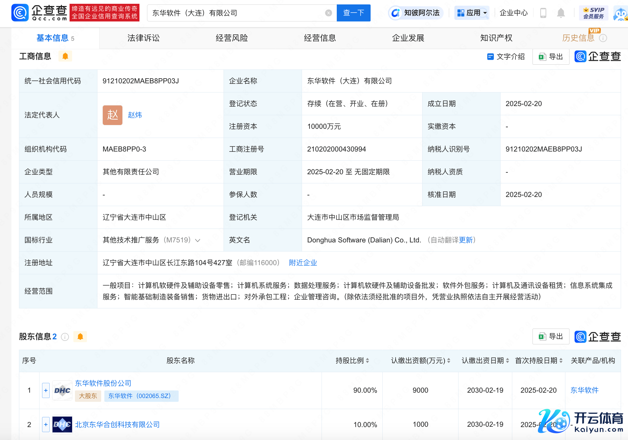
Task: Open the 应用 dropdown menu
Action: pyautogui.click(x=472, y=13)
